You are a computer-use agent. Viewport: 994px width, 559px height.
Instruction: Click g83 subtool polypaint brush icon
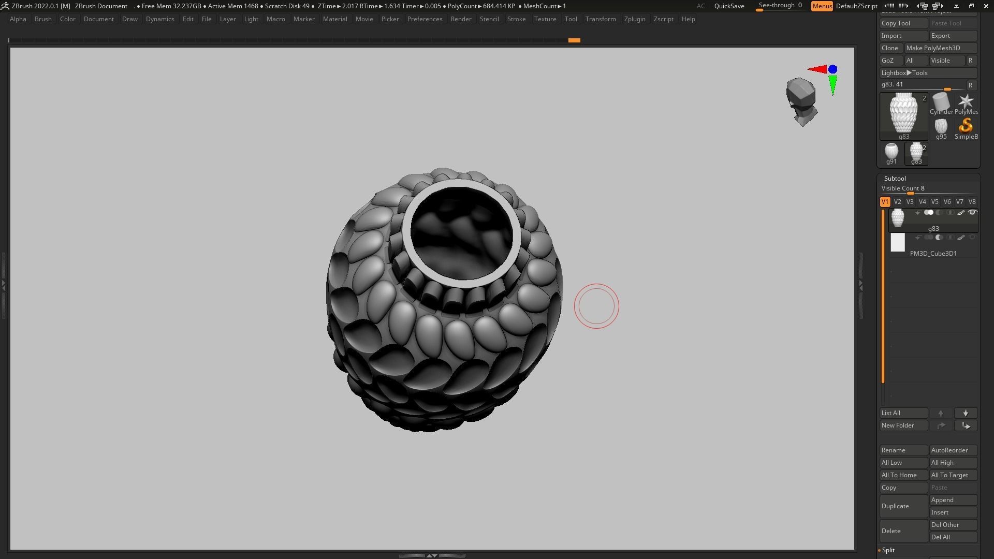[961, 213]
